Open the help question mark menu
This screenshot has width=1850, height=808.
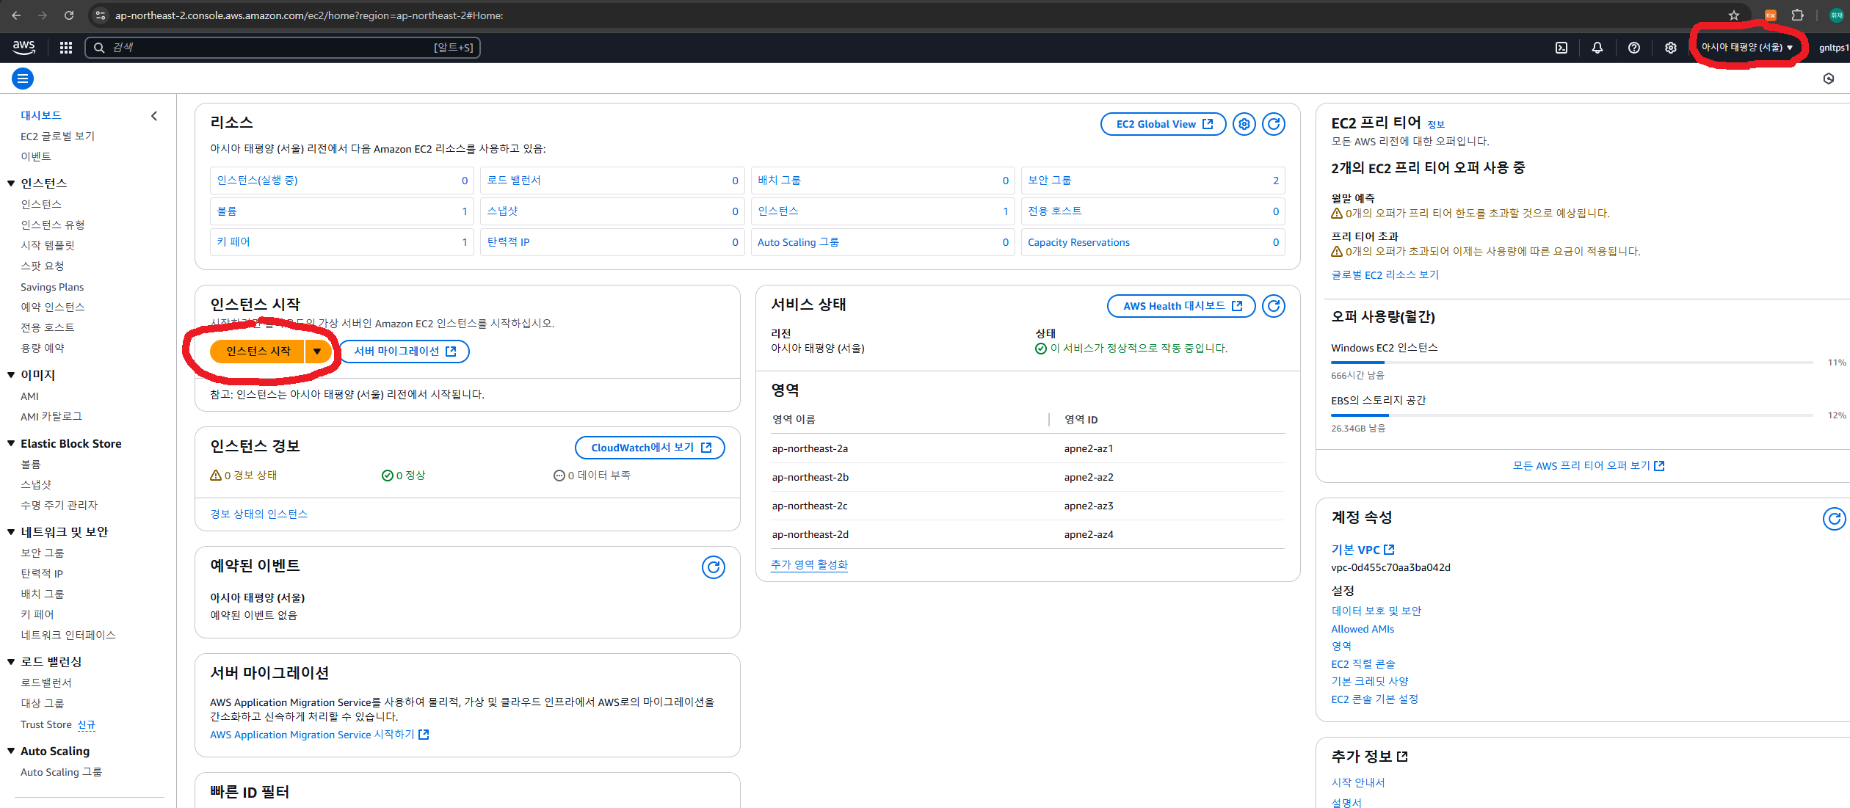pyautogui.click(x=1634, y=48)
